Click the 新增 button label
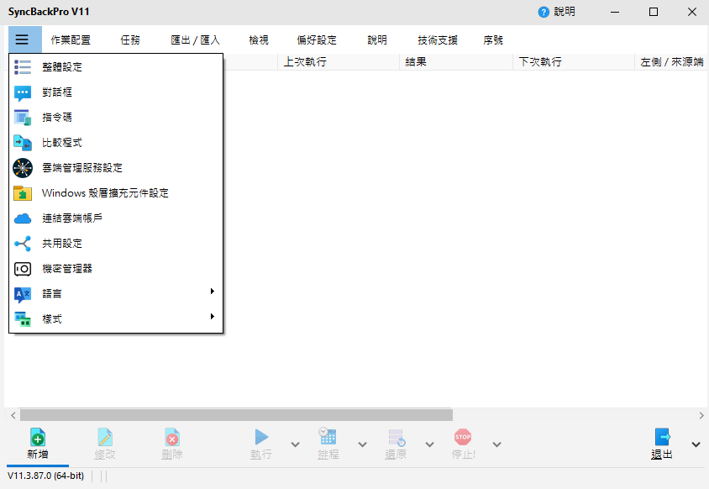Viewport: 709px width, 489px height. click(38, 455)
